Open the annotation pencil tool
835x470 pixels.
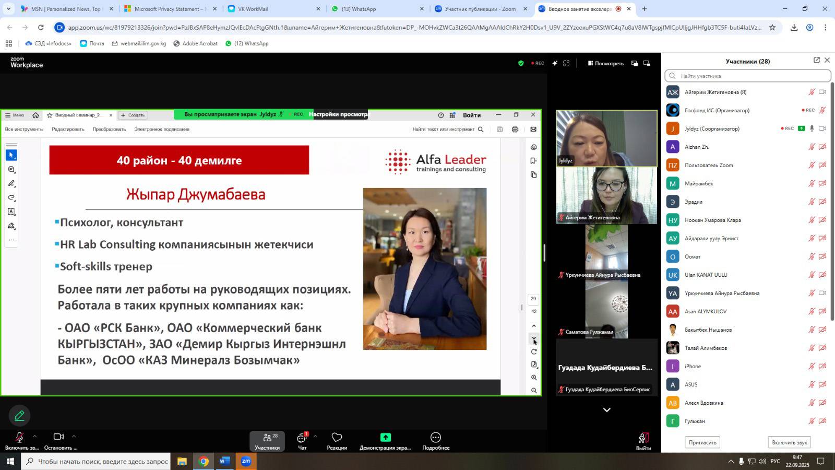point(19,416)
